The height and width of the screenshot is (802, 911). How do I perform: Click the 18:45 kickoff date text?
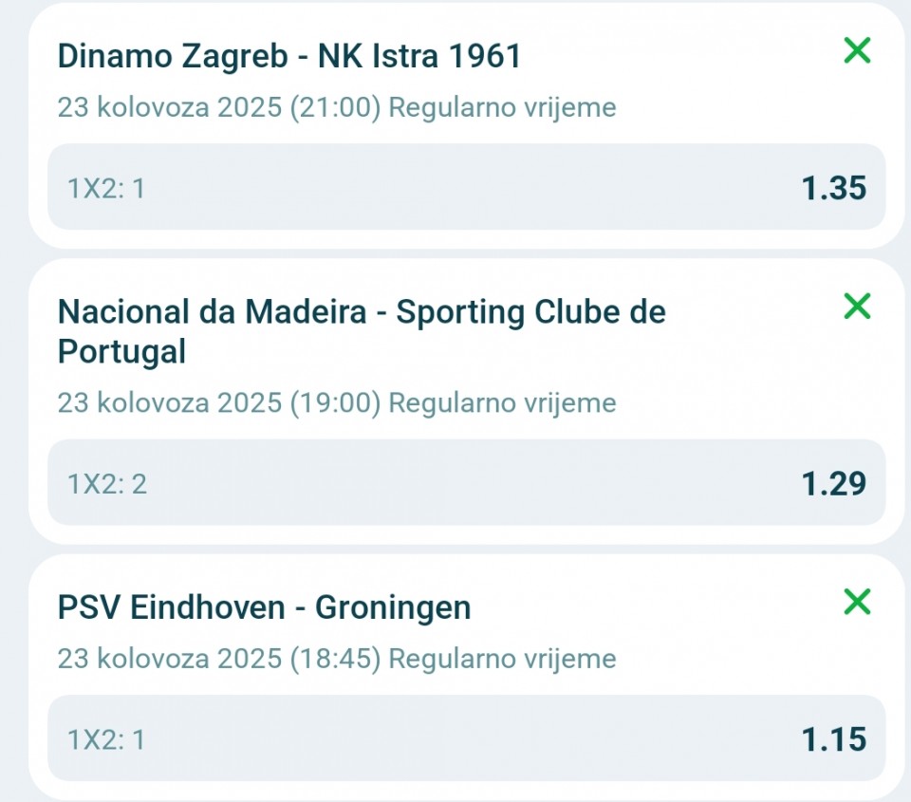tap(219, 658)
